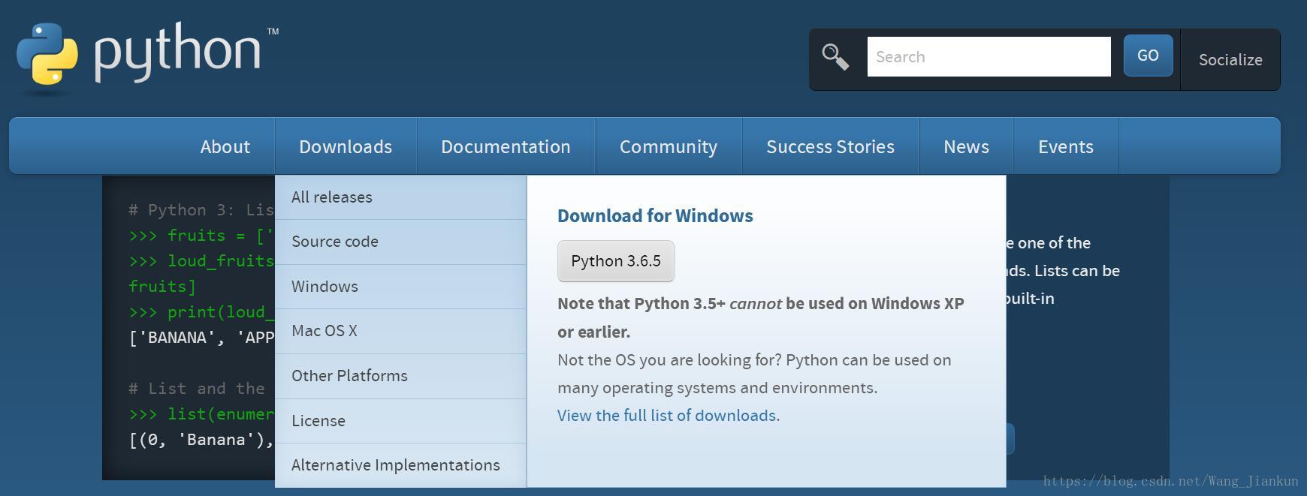This screenshot has width=1307, height=496.
Task: Download Python 3.6.5 button
Action: click(x=616, y=261)
